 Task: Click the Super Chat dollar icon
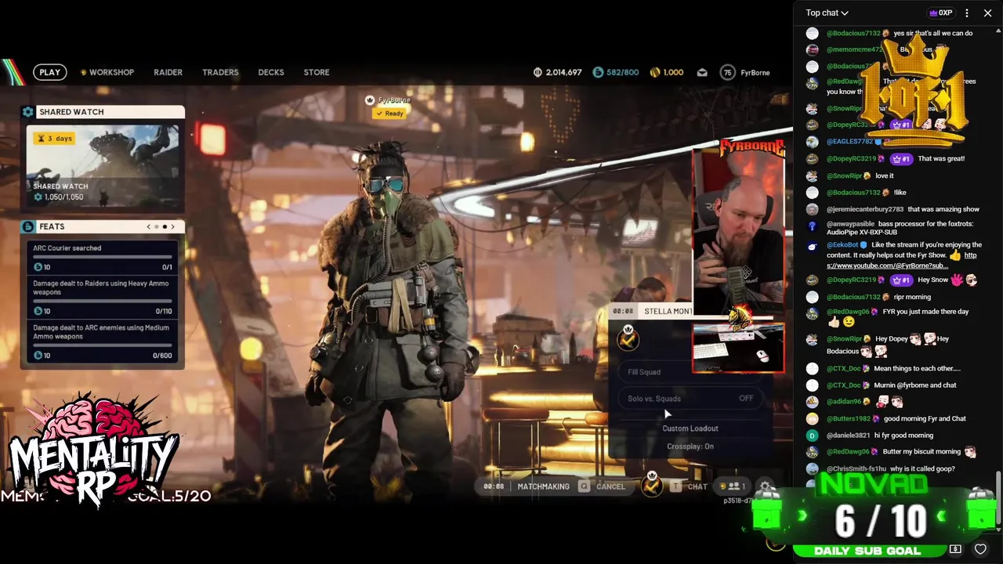click(955, 549)
